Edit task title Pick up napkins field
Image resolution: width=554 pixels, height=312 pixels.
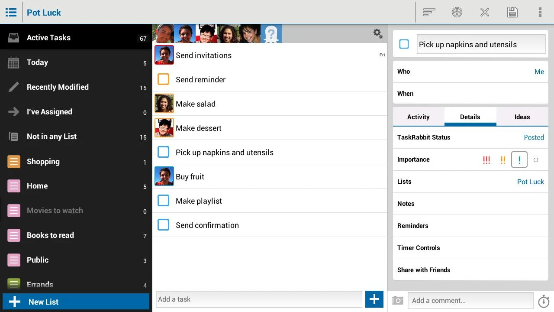(x=481, y=44)
